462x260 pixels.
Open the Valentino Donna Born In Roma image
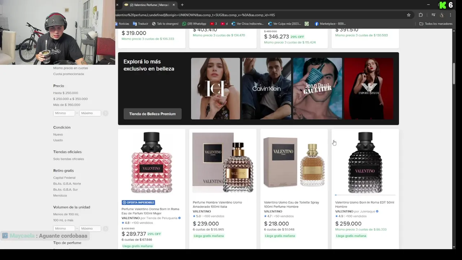(x=152, y=162)
